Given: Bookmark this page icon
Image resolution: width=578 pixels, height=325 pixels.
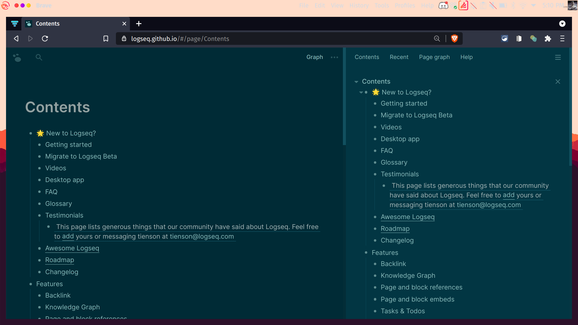Looking at the screenshot, I should point(106,39).
